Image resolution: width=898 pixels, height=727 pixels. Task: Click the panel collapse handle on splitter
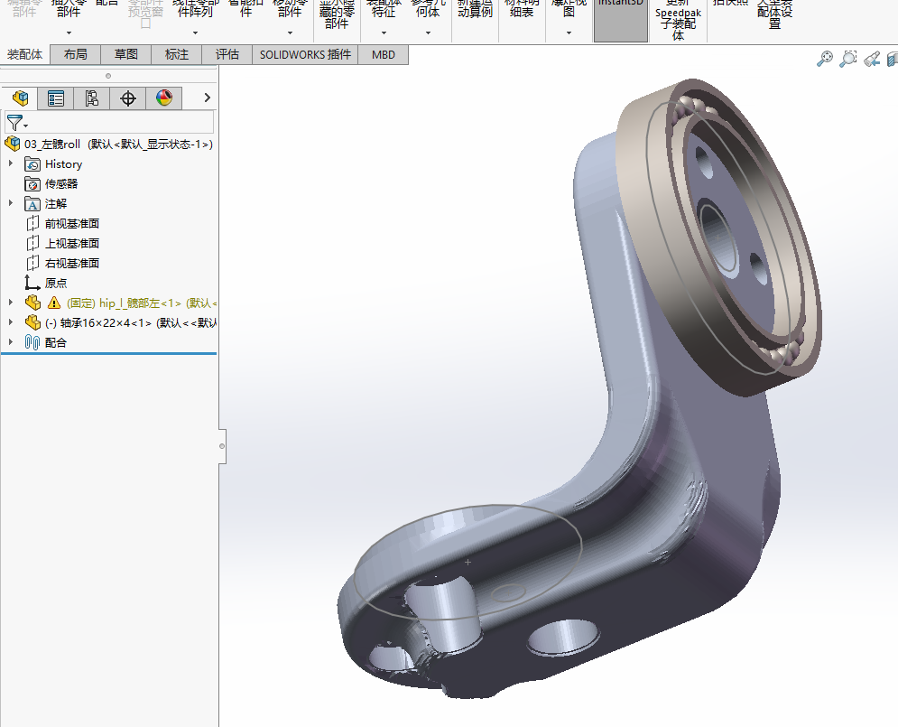(x=222, y=446)
